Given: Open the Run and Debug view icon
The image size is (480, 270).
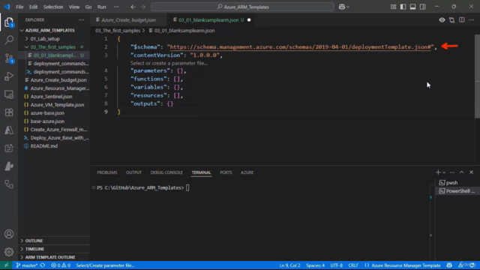Looking at the screenshot, I should click(x=9, y=76).
